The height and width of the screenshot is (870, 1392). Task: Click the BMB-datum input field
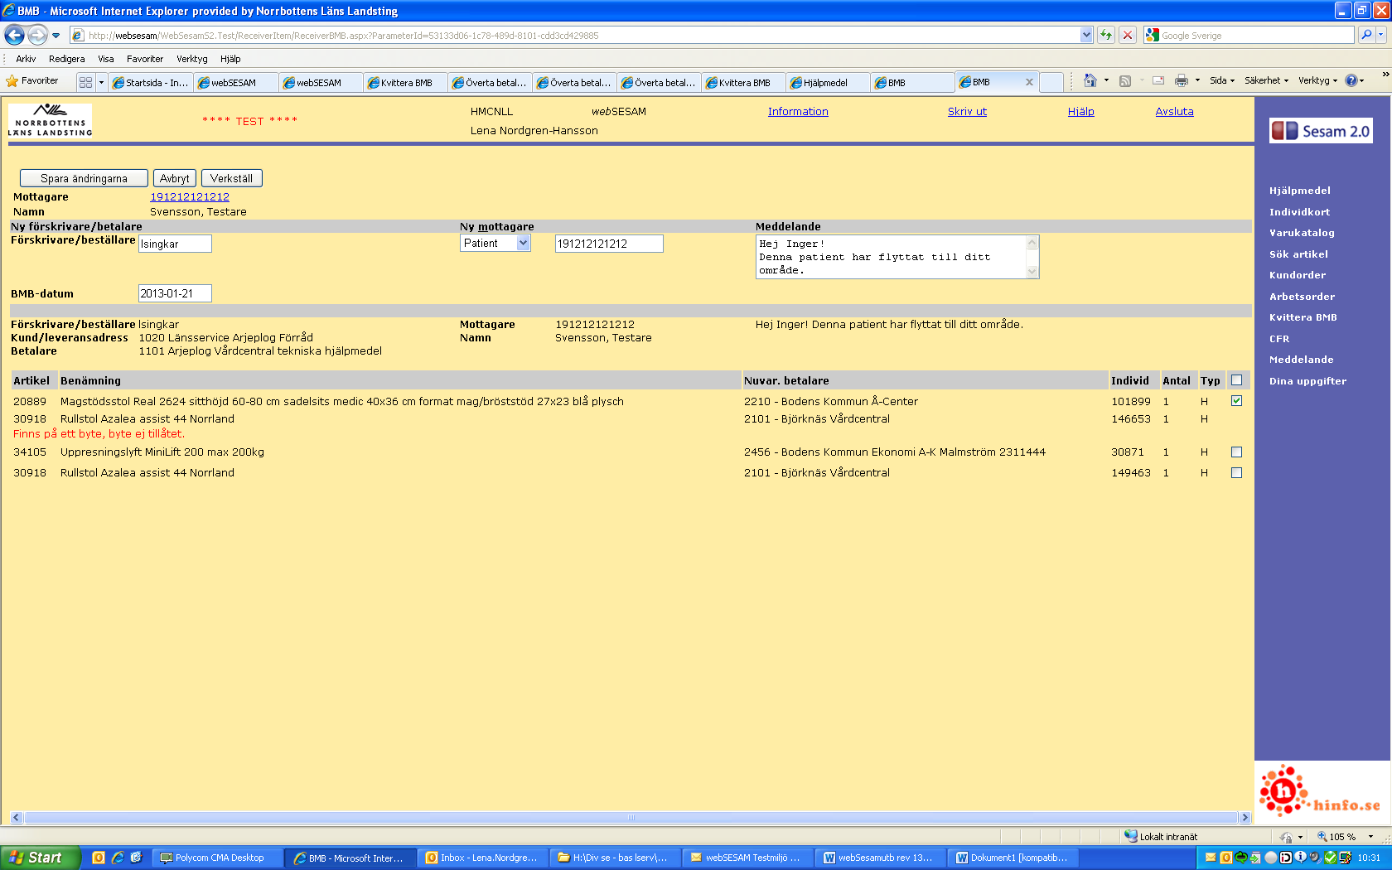click(175, 293)
